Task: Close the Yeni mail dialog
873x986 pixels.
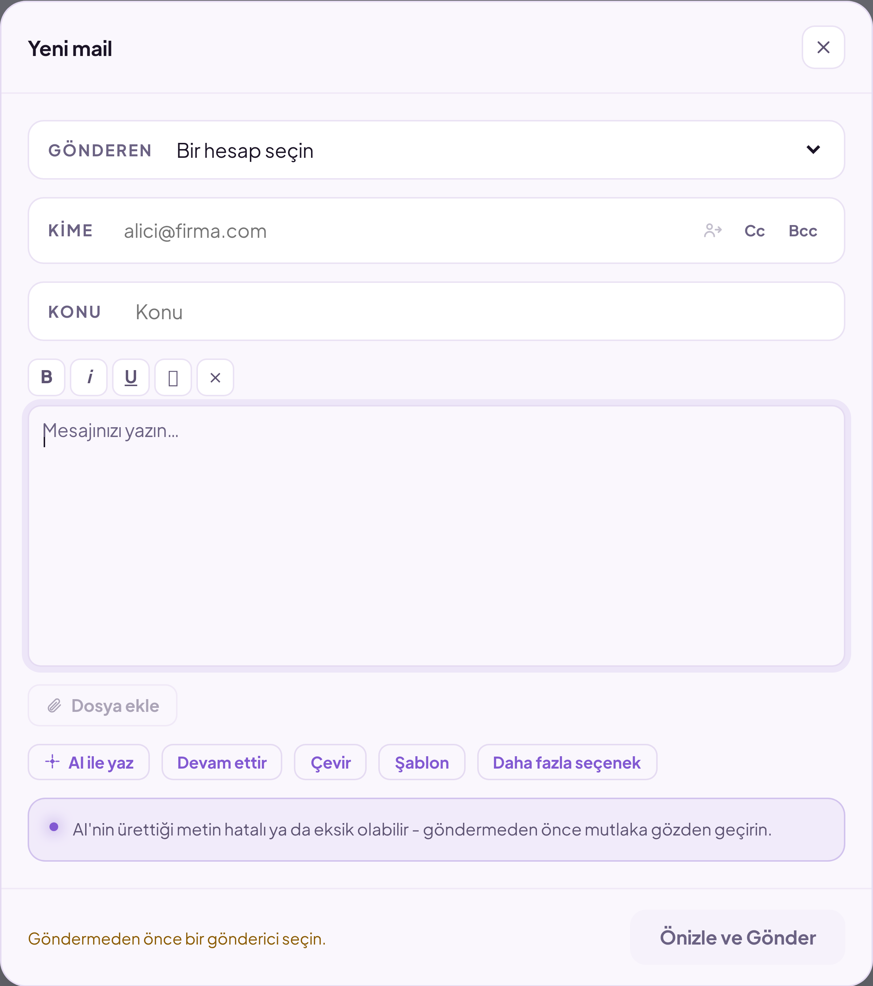Action: click(x=823, y=47)
